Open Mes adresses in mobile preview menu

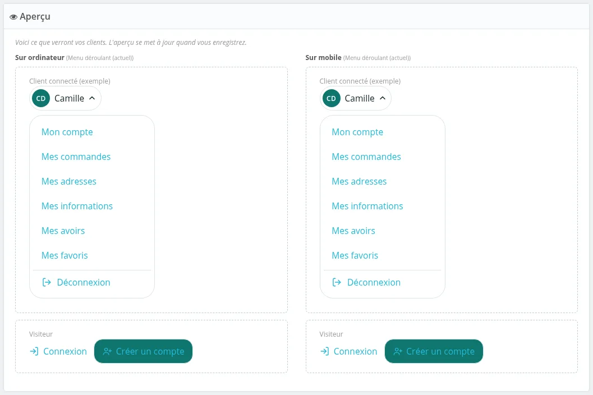click(359, 181)
